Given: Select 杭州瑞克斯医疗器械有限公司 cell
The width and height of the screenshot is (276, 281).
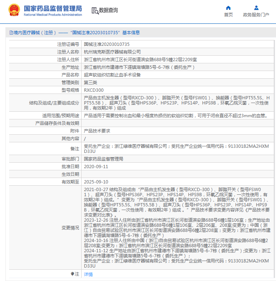Looking at the screenshot, I should [113, 52].
